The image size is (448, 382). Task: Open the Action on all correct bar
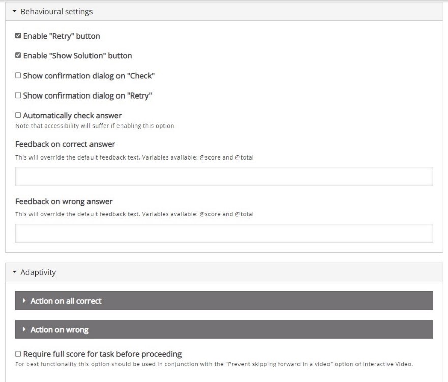[x=224, y=301]
